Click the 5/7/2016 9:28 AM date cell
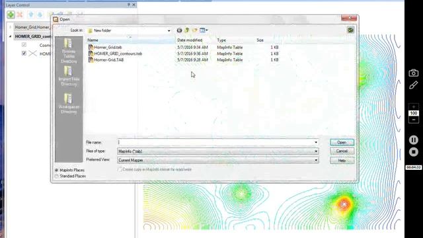 pos(192,59)
